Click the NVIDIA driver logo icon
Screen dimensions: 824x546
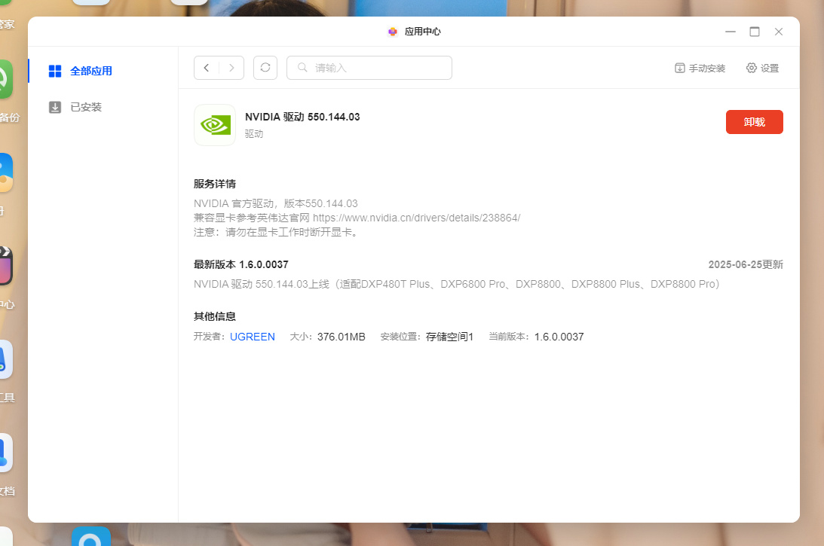click(x=215, y=125)
